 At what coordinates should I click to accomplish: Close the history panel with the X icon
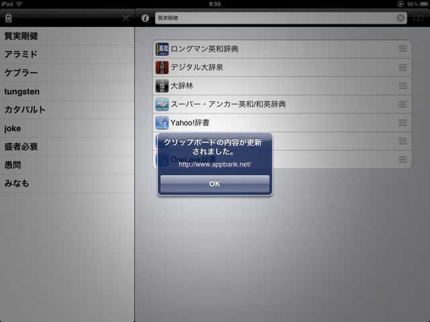[126, 18]
